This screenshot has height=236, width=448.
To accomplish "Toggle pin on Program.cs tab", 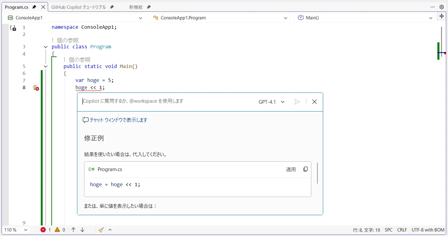I will [34, 7].
